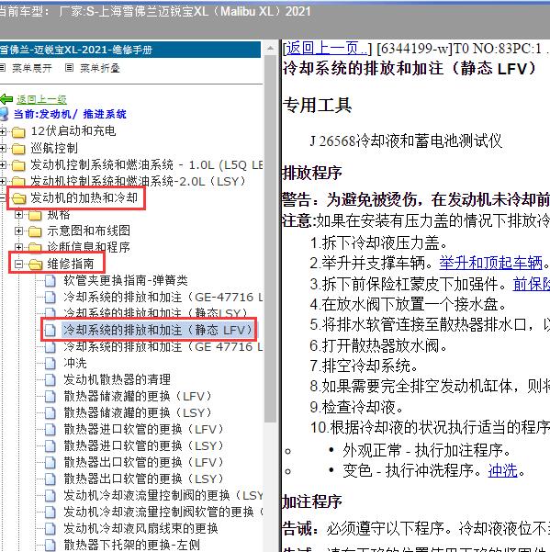Click the document icon for 散热器下托架的更换-左侧
The height and width of the screenshot is (552, 550).
coord(51,545)
